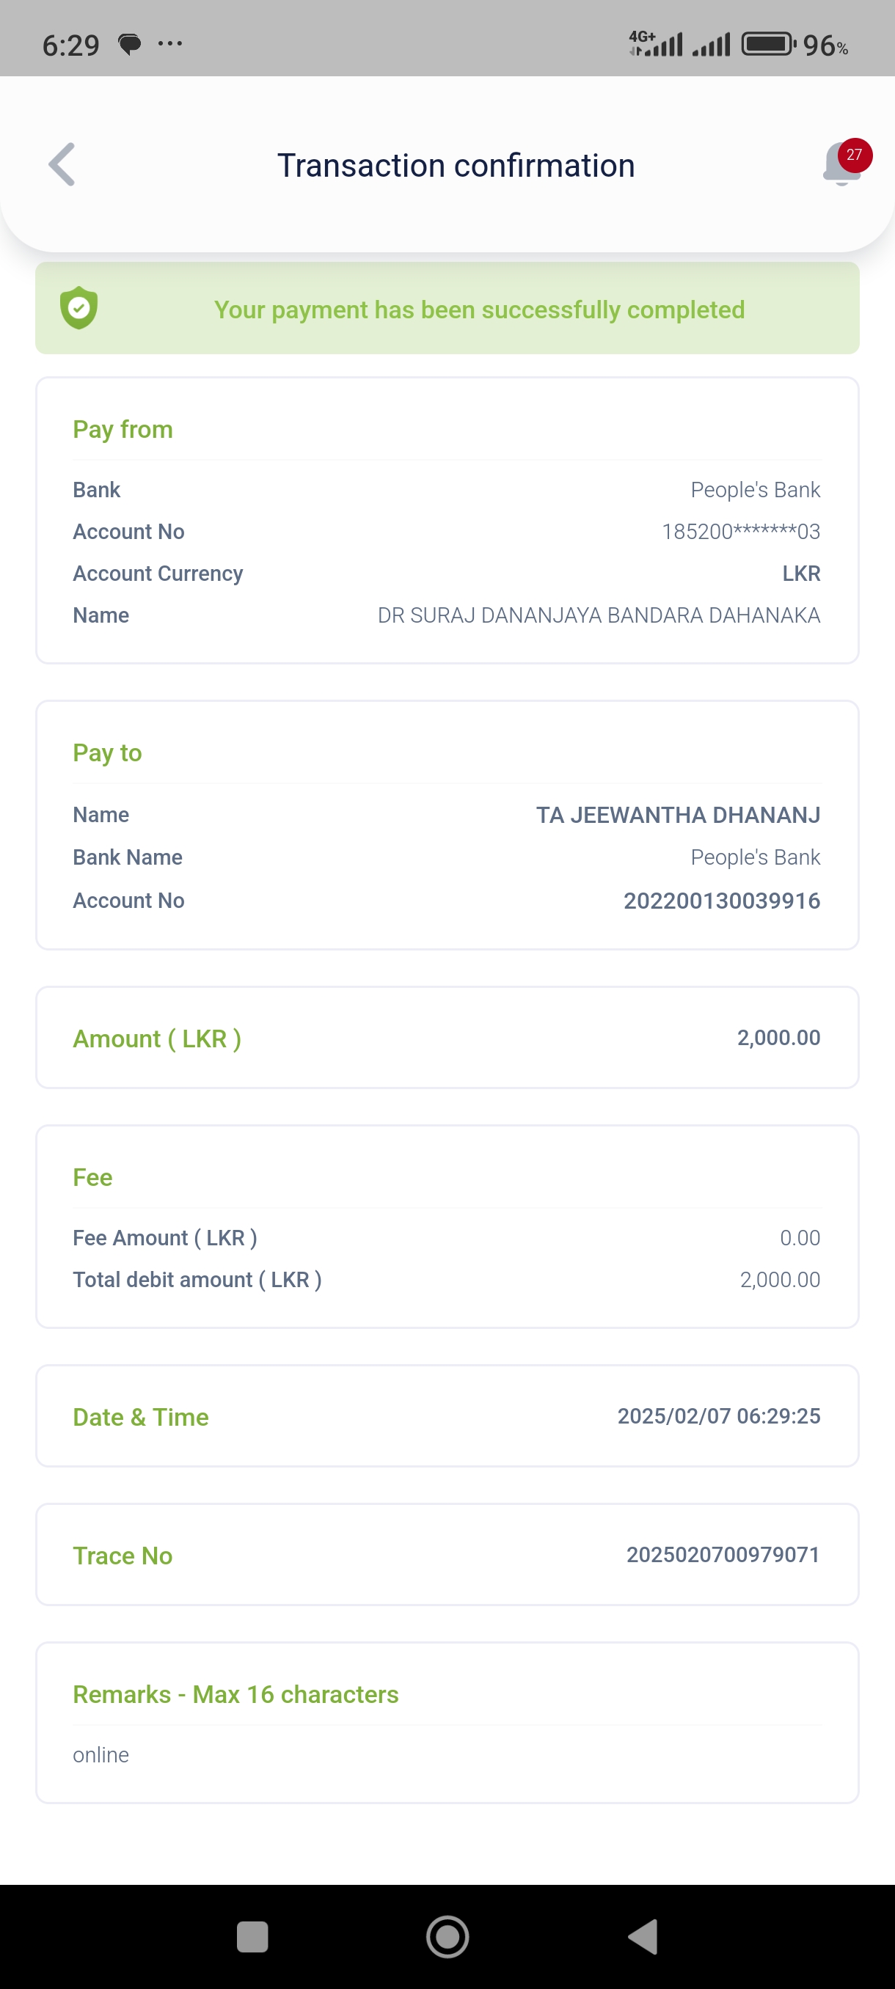
Task: Open recent apps square button
Action: point(252,1936)
